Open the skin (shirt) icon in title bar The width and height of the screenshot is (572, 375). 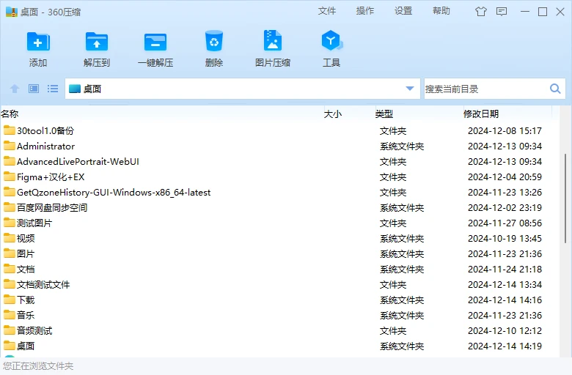481,12
